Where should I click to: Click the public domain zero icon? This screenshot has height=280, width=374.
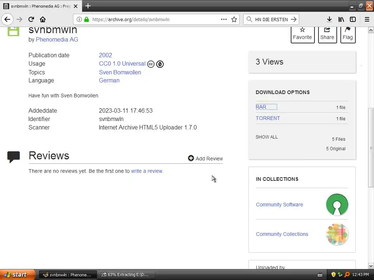click(160, 64)
